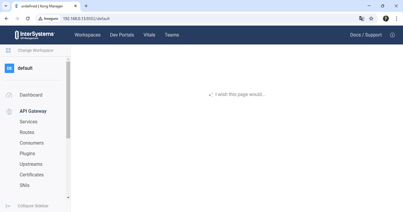Reload the current page
Viewport: 403px width, 212px height.
(28, 18)
